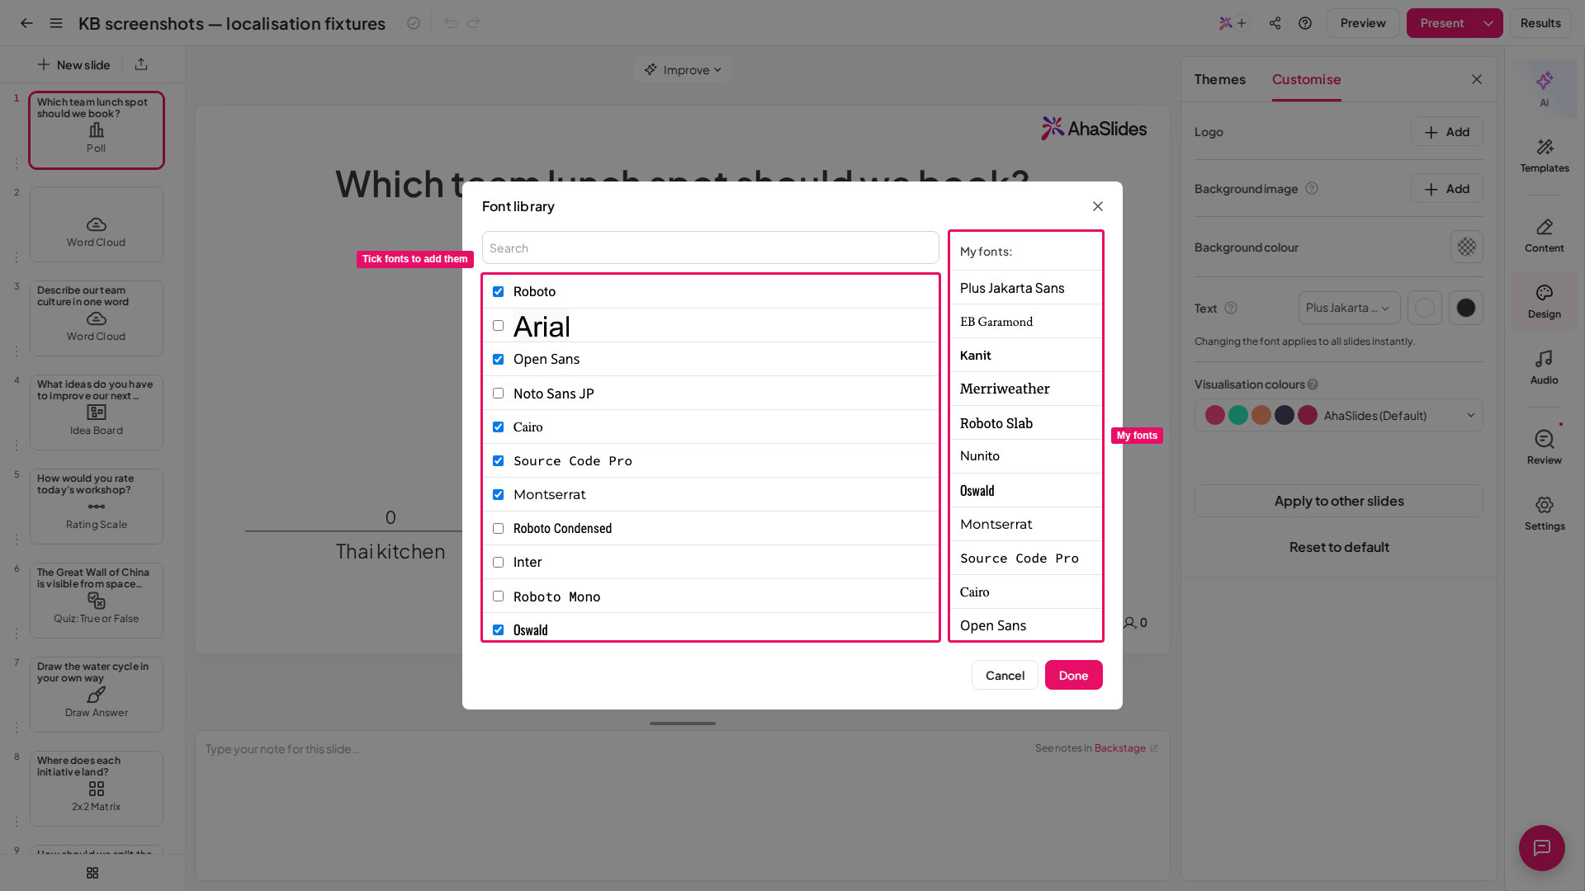Open the Results button
The height and width of the screenshot is (891, 1585).
tap(1540, 23)
